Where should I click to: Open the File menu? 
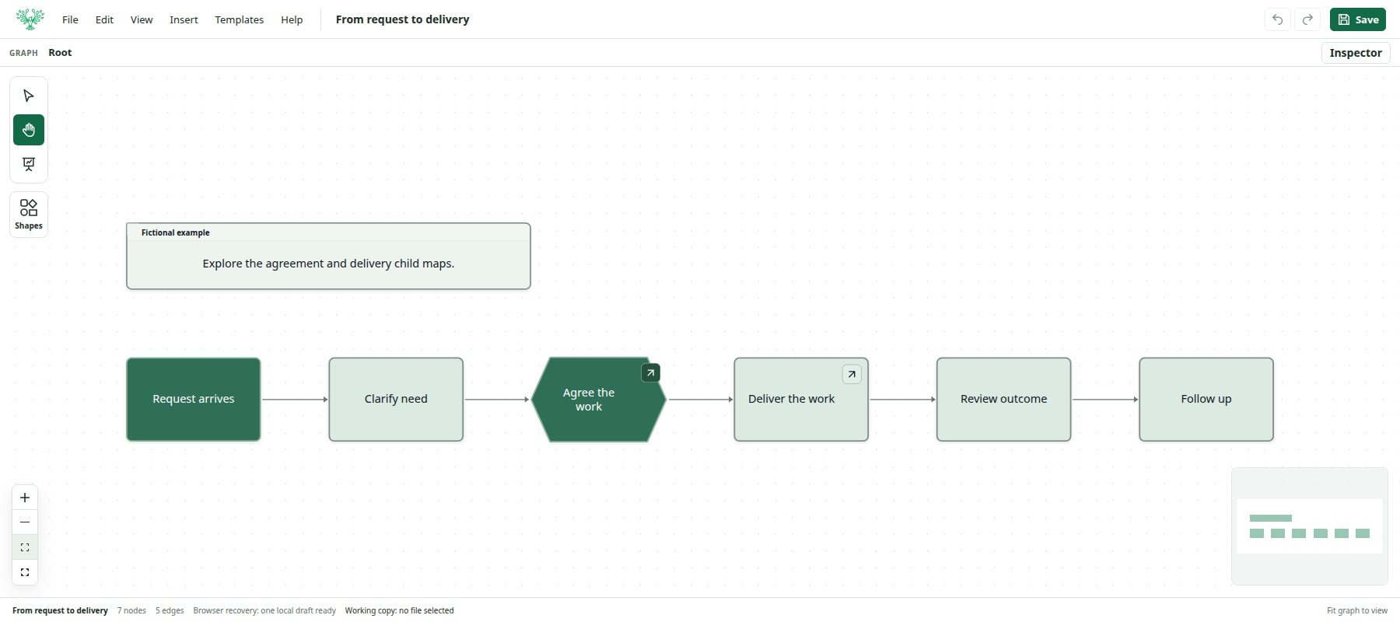pyautogui.click(x=70, y=19)
